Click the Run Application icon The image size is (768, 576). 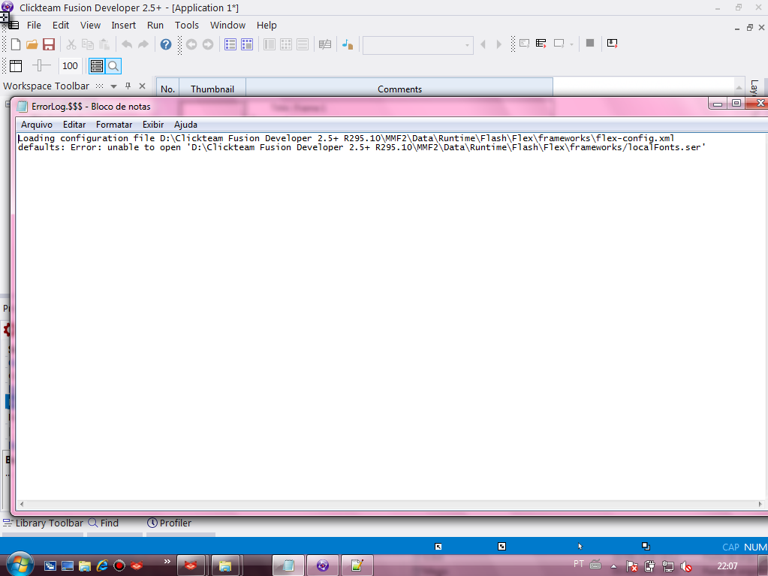click(541, 44)
